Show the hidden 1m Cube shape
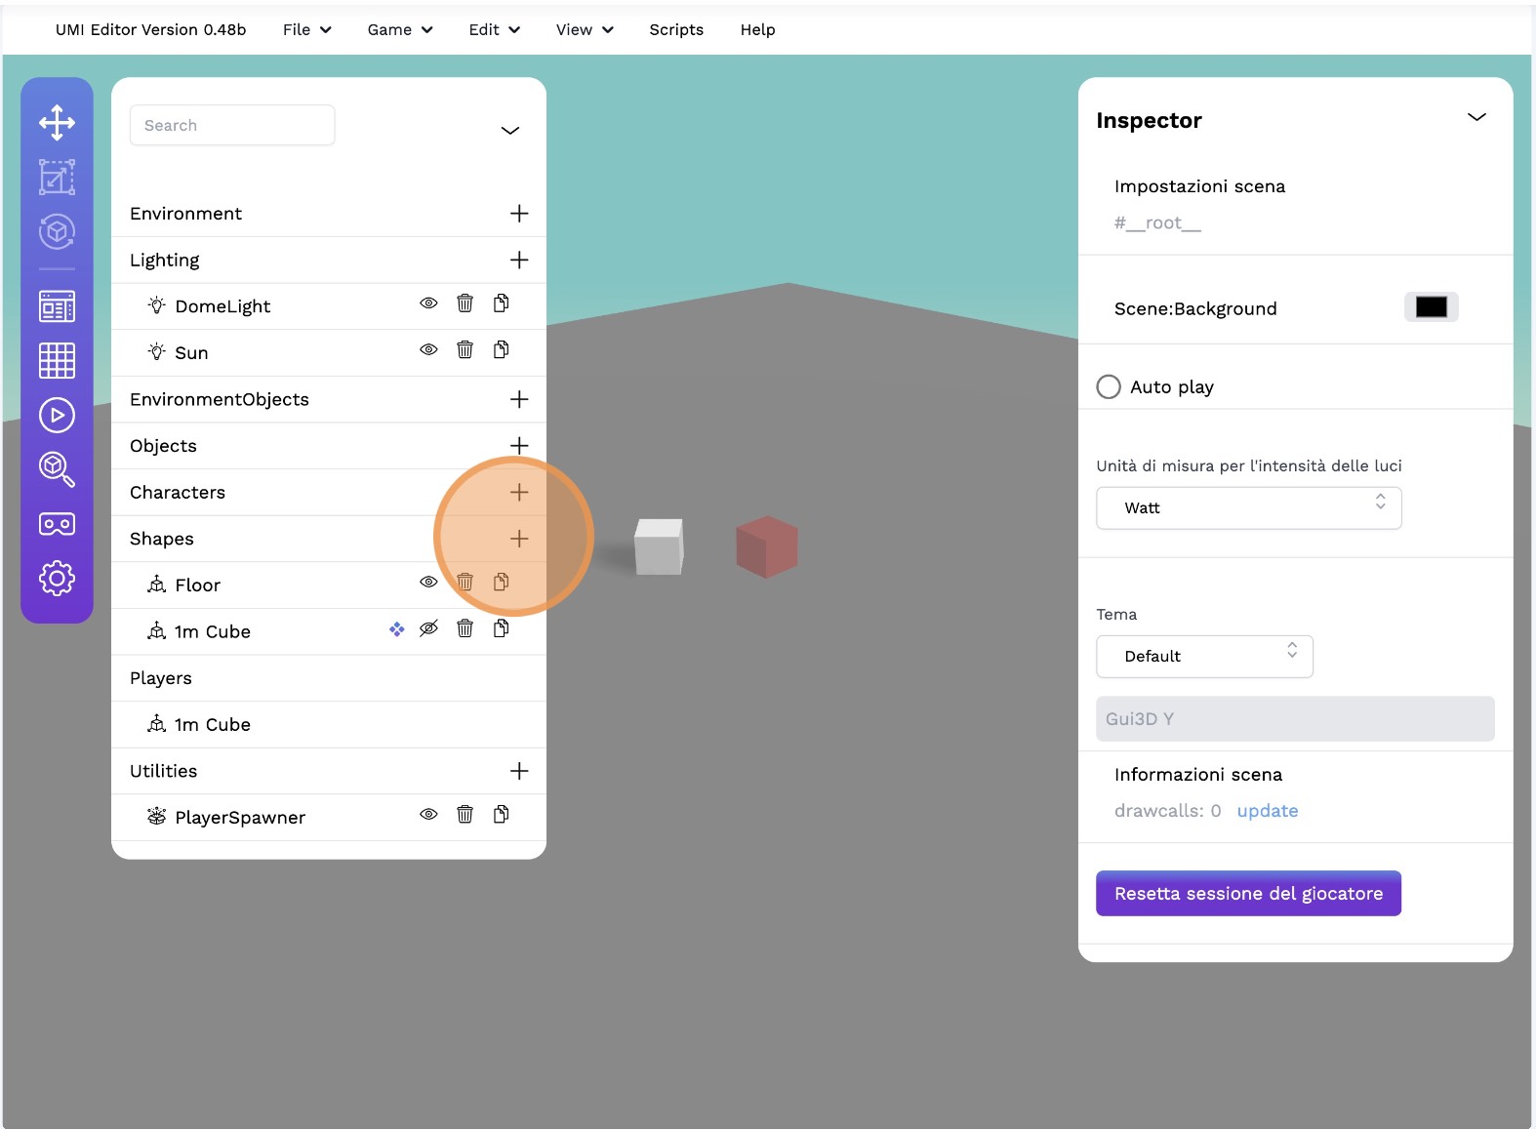Screen dimensions: 1536x1130 pos(428,629)
